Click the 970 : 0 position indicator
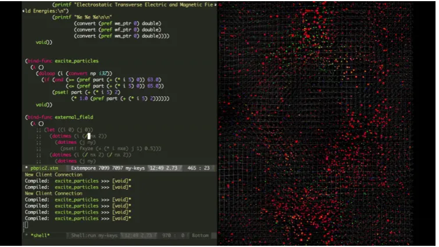The height and width of the screenshot is (247, 439). (173, 235)
